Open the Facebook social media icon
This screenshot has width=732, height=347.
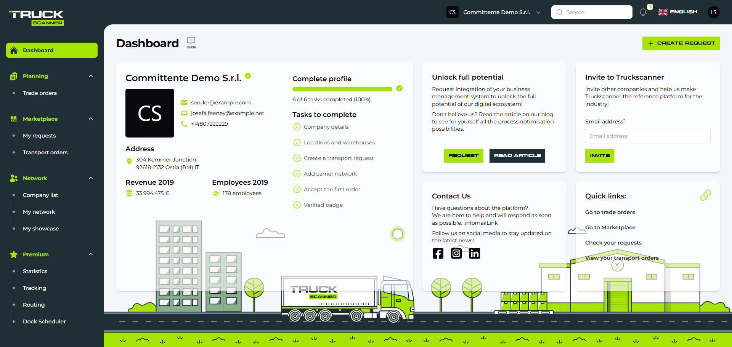click(x=438, y=253)
